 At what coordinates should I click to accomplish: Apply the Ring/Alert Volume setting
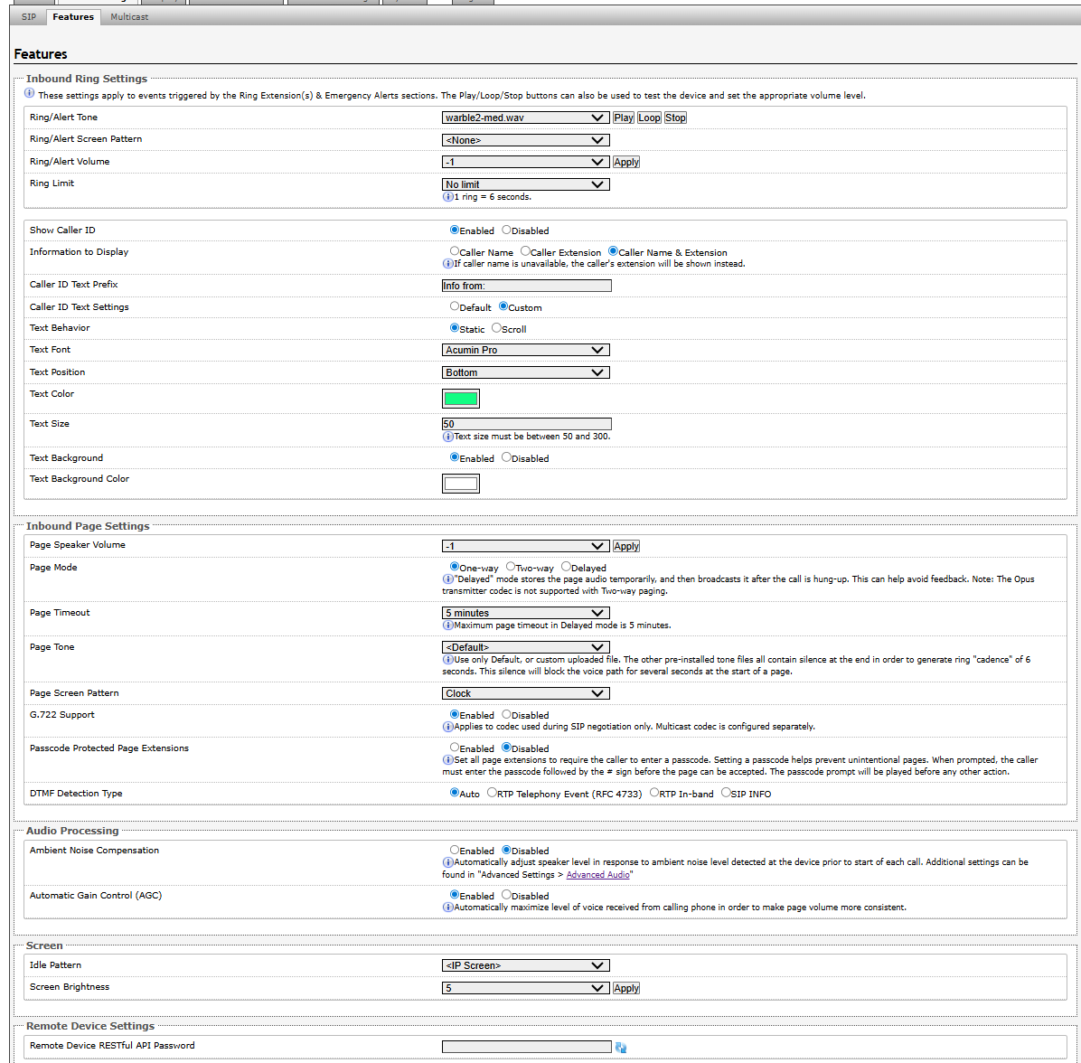tap(626, 162)
